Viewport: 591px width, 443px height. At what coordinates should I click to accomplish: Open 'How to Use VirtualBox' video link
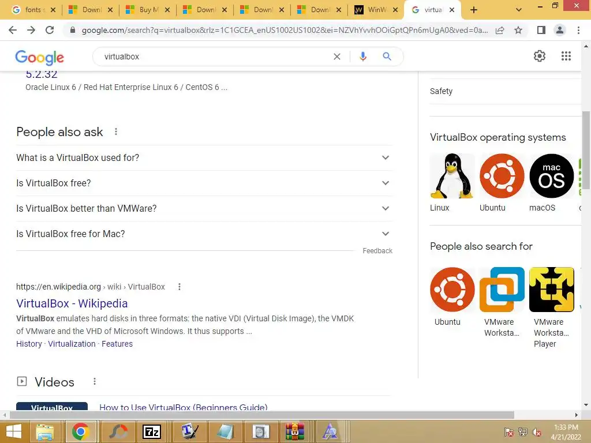184,407
